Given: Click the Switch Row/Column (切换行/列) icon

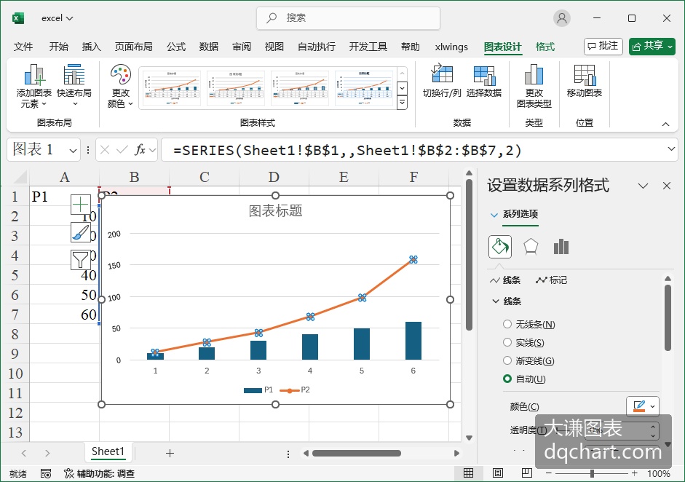Looking at the screenshot, I should pyautogui.click(x=442, y=74).
